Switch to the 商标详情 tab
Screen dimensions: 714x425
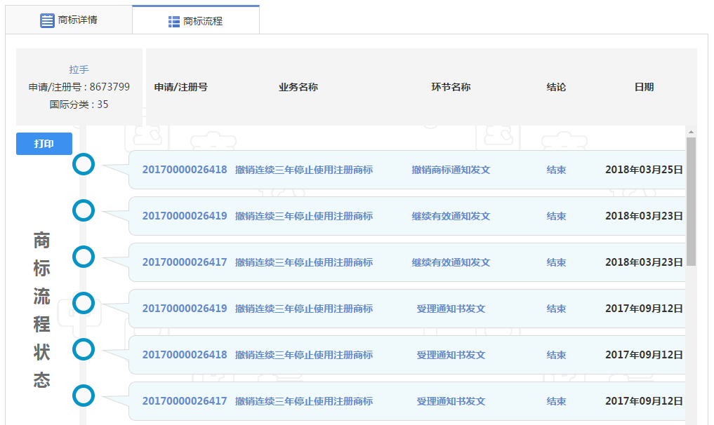tap(69, 20)
